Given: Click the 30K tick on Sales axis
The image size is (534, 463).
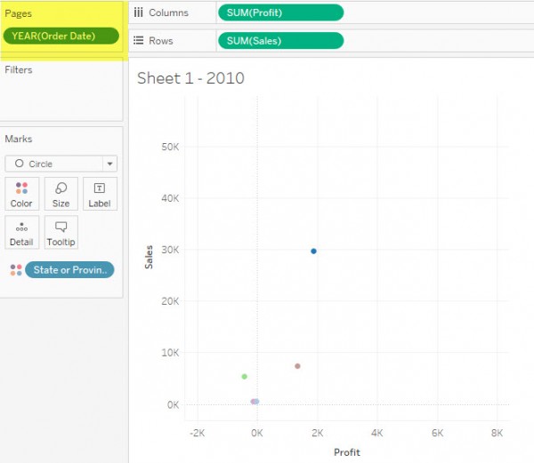Looking at the screenshot, I should click(x=170, y=250).
